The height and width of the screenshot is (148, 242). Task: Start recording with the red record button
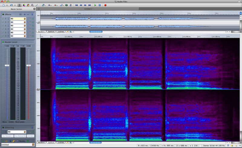(x=105, y=5)
